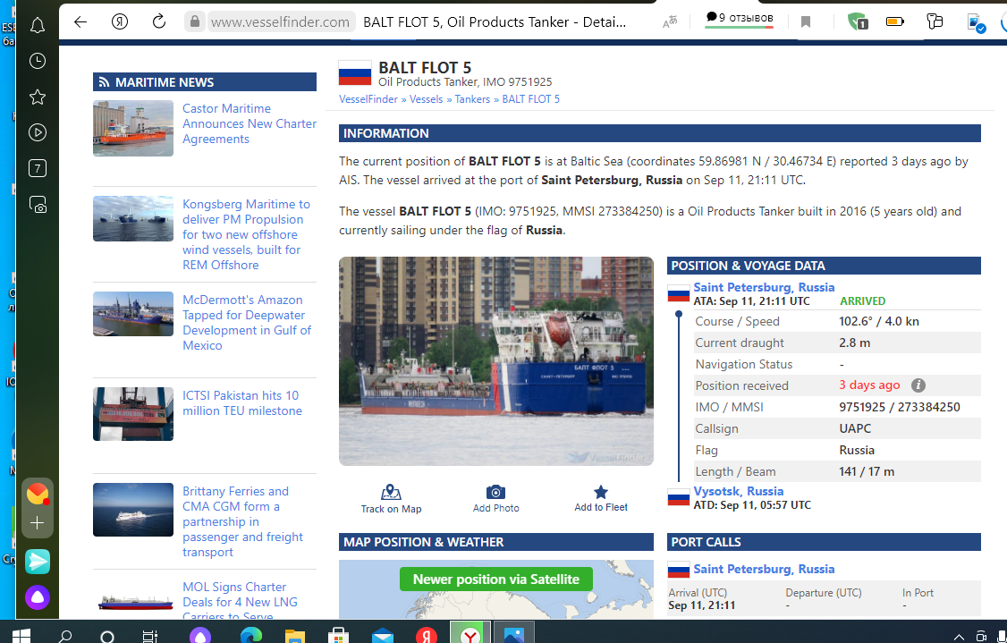Click the MARITIME NEWS header
The height and width of the screenshot is (643, 1007).
point(205,81)
